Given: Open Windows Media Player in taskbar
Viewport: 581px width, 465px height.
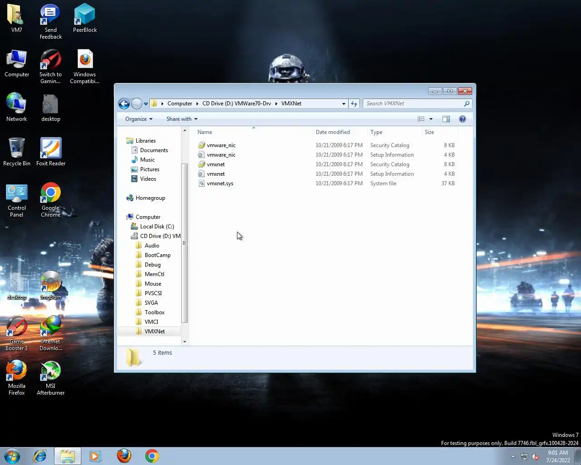Looking at the screenshot, I should tap(95, 456).
